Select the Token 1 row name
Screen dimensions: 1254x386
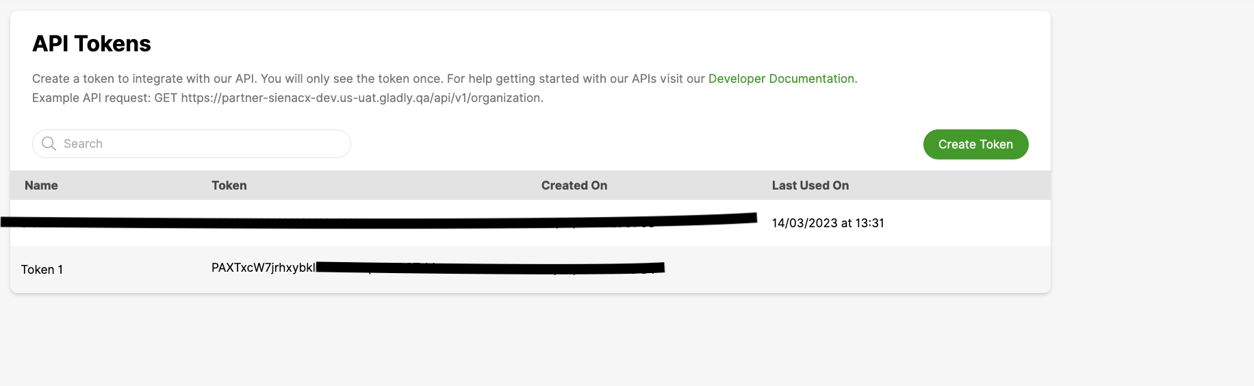pos(42,270)
